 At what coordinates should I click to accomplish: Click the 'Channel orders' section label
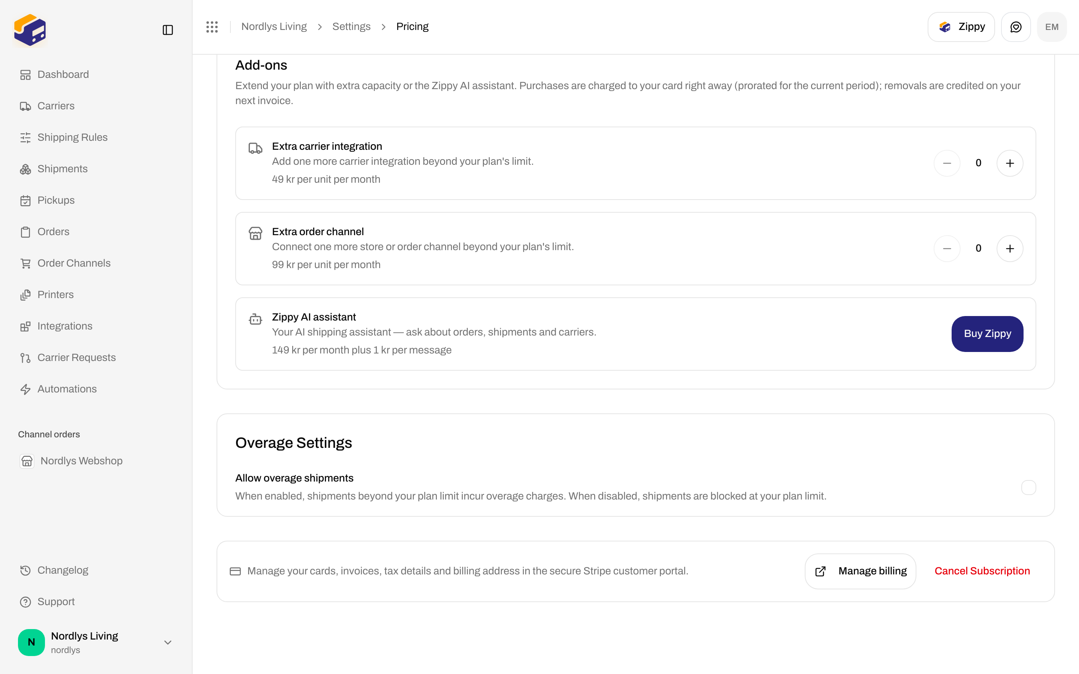click(x=49, y=434)
